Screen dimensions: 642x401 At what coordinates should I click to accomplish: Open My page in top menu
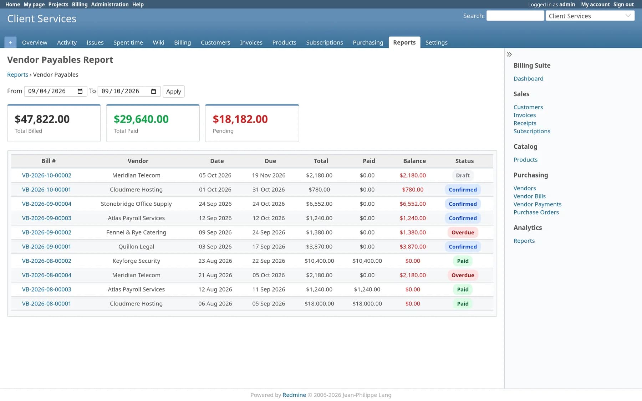coord(34,4)
